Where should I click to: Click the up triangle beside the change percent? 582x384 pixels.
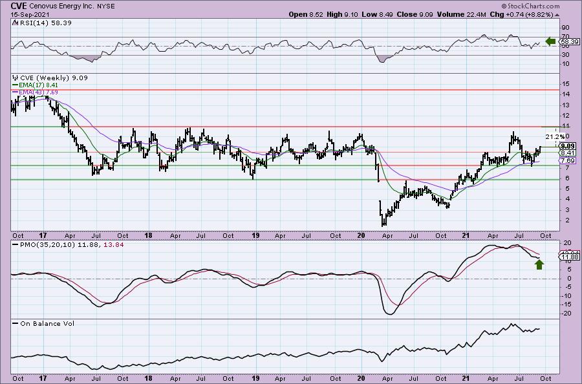pos(557,15)
